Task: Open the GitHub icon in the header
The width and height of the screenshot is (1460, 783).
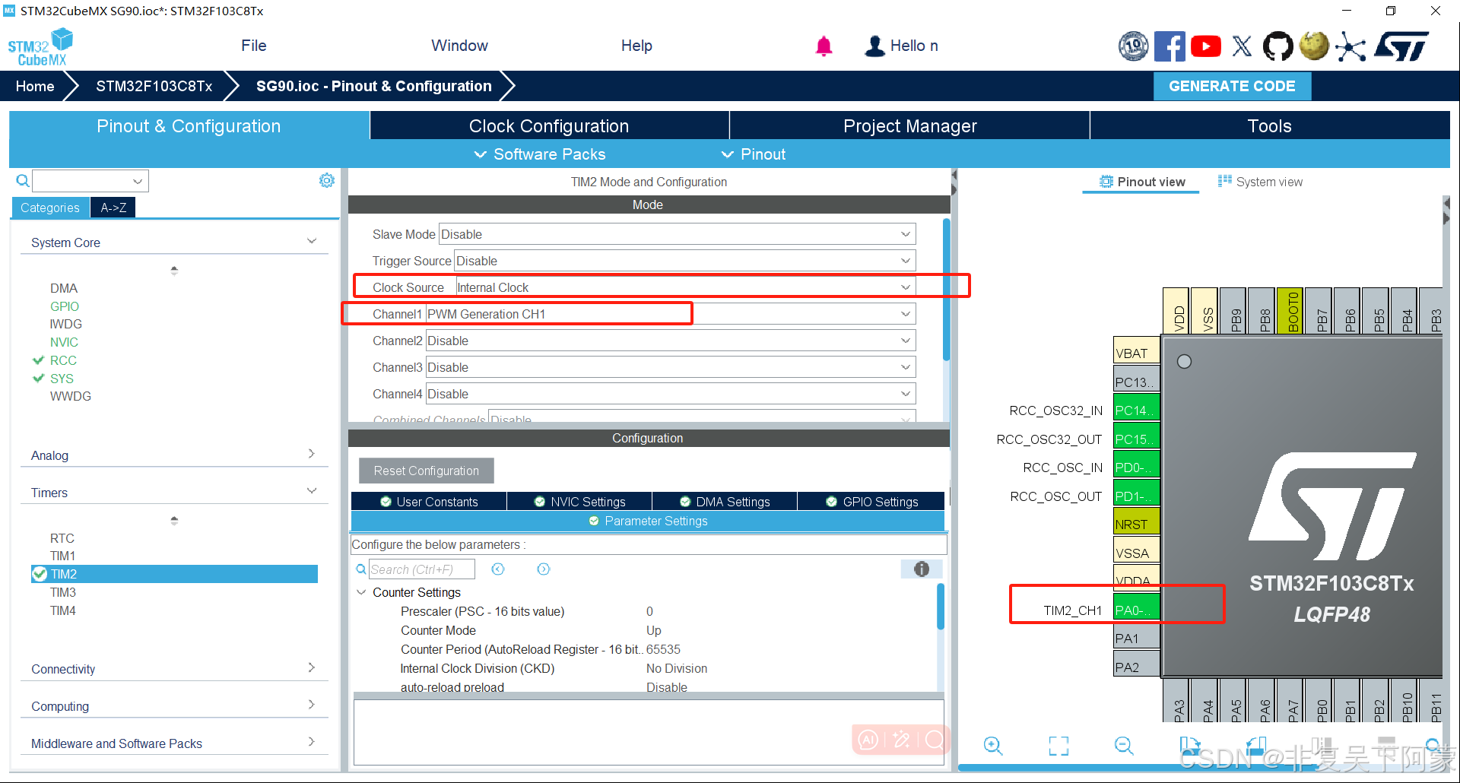Action: point(1277,46)
